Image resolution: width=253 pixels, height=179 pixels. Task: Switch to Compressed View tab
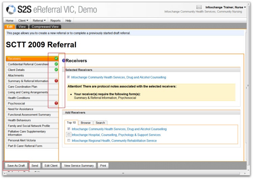click(45, 27)
